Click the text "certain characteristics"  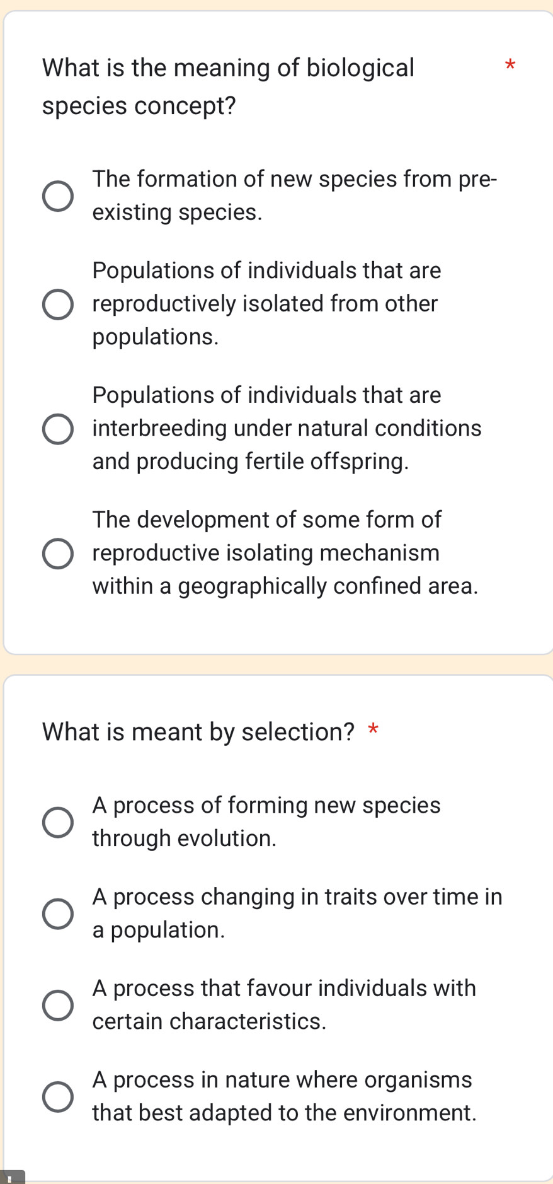pos(209,1021)
